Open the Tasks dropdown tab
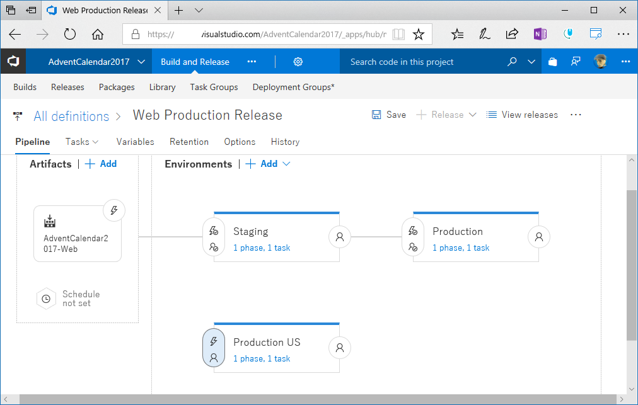Viewport: 638px width, 405px height. coord(82,142)
